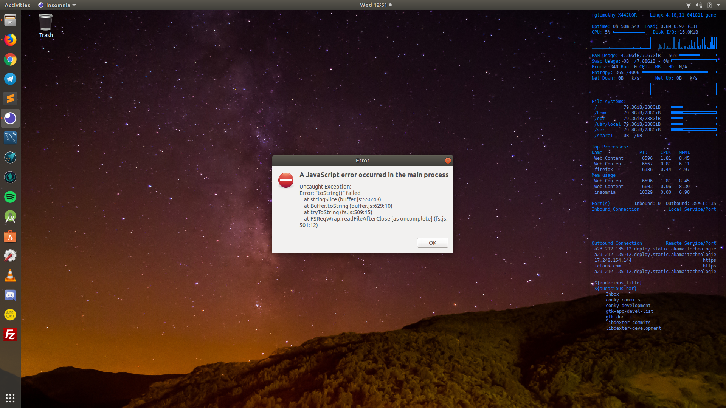
Task: Click the 'Uncaught Exception:' line
Action: pos(325,187)
